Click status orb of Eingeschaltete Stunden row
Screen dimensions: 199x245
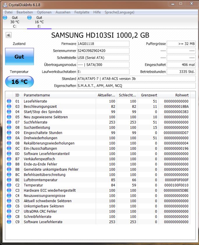point(9,133)
